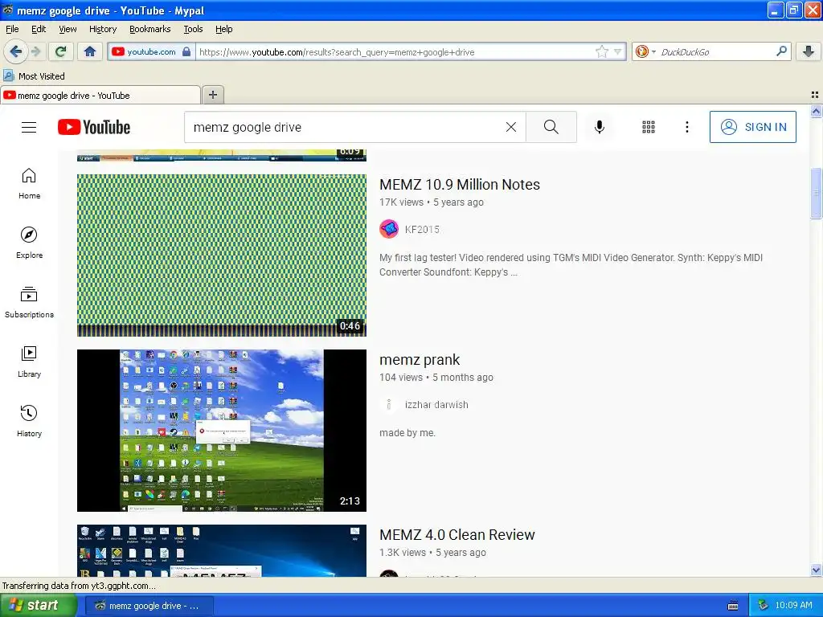Open the URL history dropdown arrow

pos(618,51)
